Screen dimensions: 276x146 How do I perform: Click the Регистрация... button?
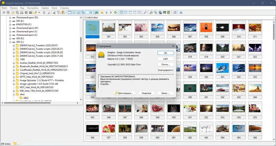tap(124, 93)
